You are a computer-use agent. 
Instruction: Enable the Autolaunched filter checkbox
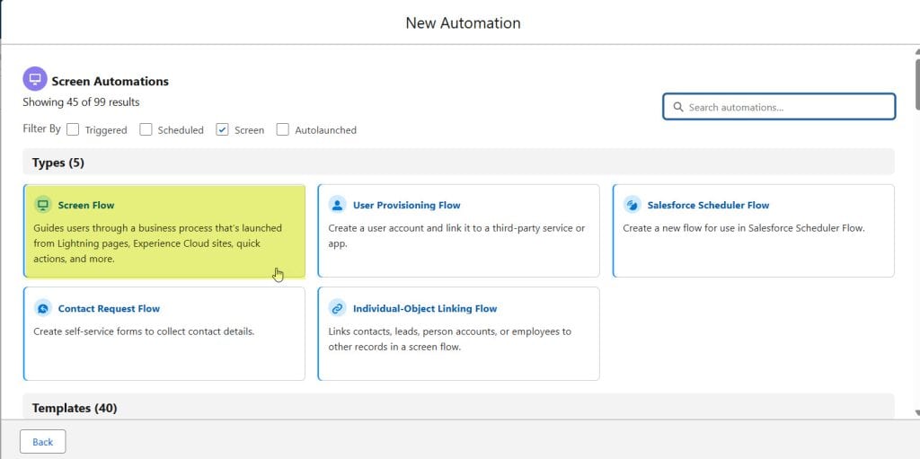[283, 129]
